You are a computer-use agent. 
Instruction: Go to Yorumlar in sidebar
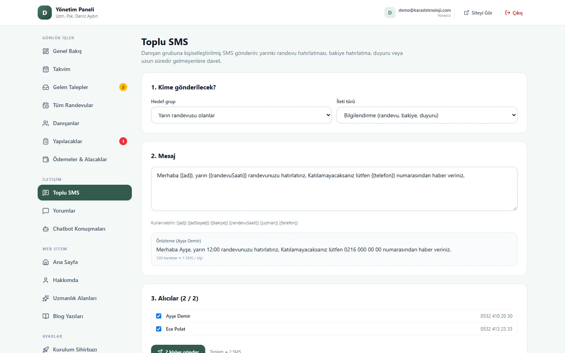pos(85,211)
